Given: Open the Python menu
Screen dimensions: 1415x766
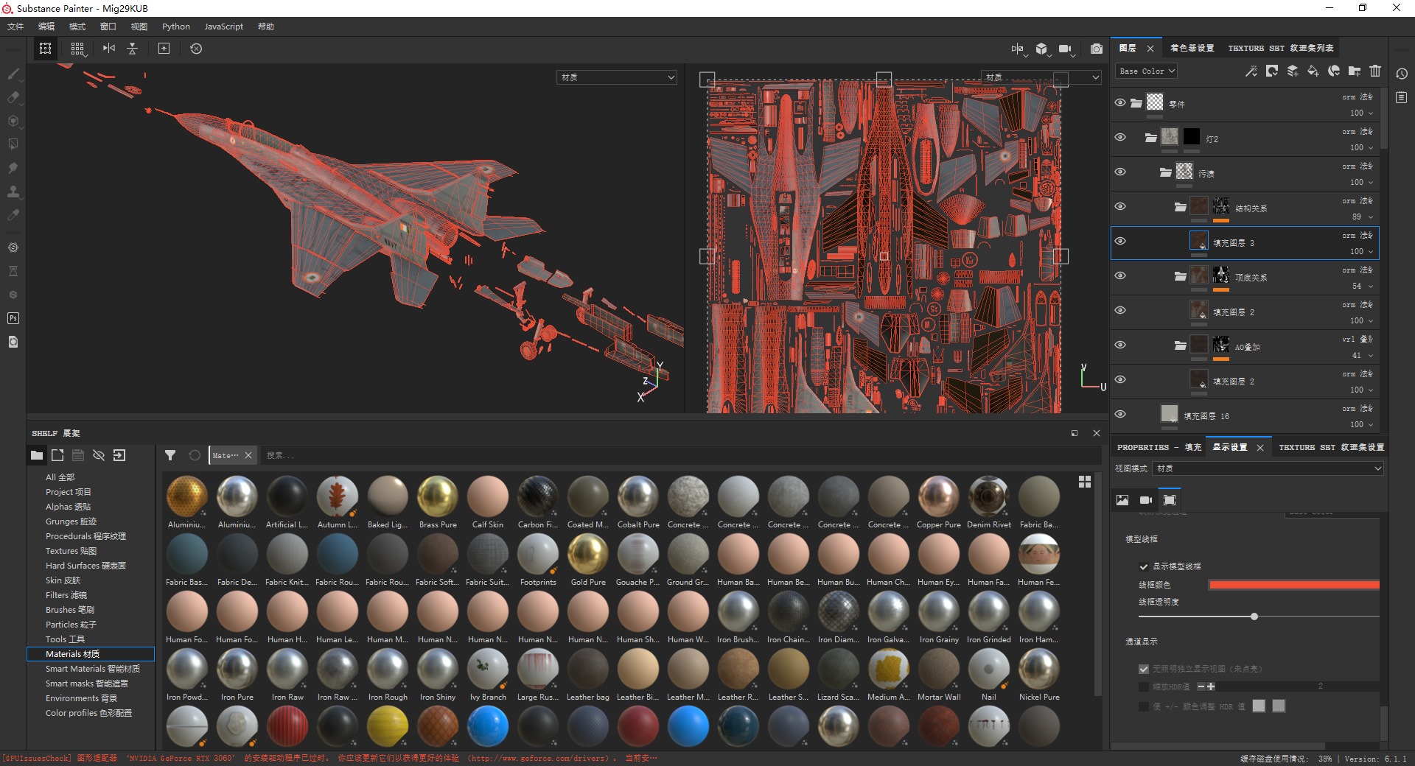Looking at the screenshot, I should 176,27.
